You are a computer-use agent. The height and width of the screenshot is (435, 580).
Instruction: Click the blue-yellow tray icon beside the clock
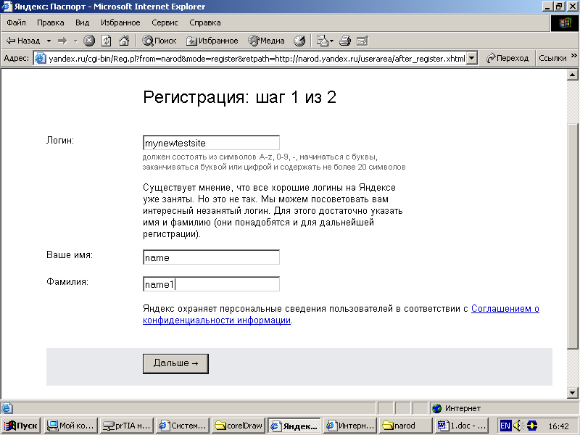coord(532,426)
